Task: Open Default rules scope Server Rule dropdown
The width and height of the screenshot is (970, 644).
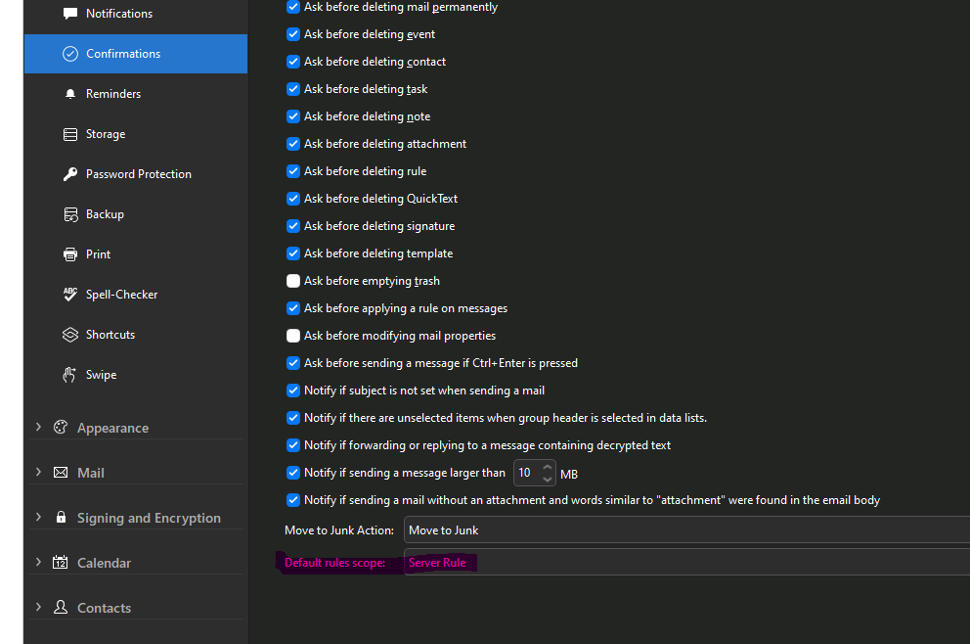Action: pos(686,562)
